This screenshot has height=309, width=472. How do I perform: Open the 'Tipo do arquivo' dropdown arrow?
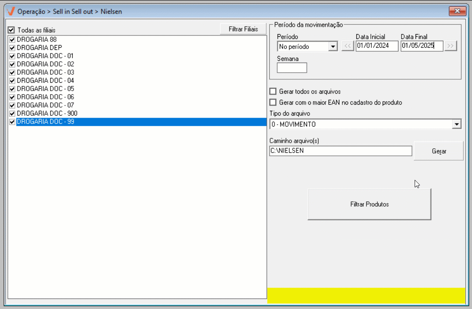point(457,124)
